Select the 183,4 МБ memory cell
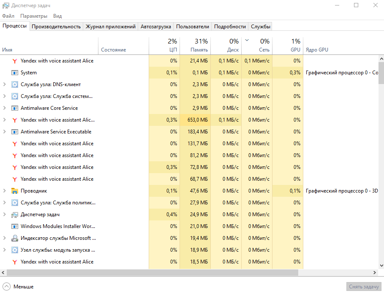 pyautogui.click(x=195, y=132)
